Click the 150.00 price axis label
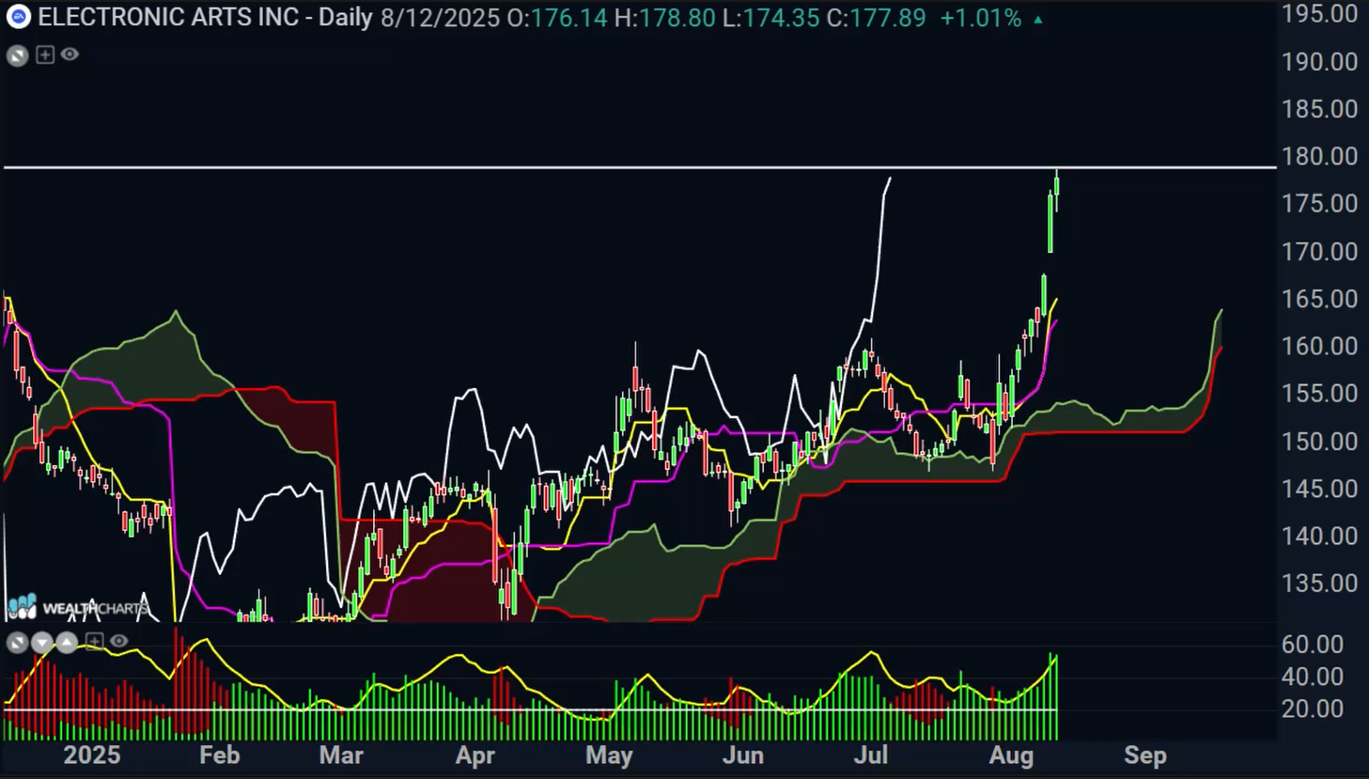The image size is (1369, 779). point(1319,441)
